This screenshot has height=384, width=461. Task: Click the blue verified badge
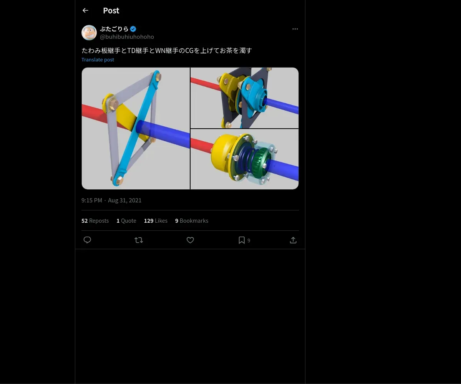pyautogui.click(x=133, y=29)
